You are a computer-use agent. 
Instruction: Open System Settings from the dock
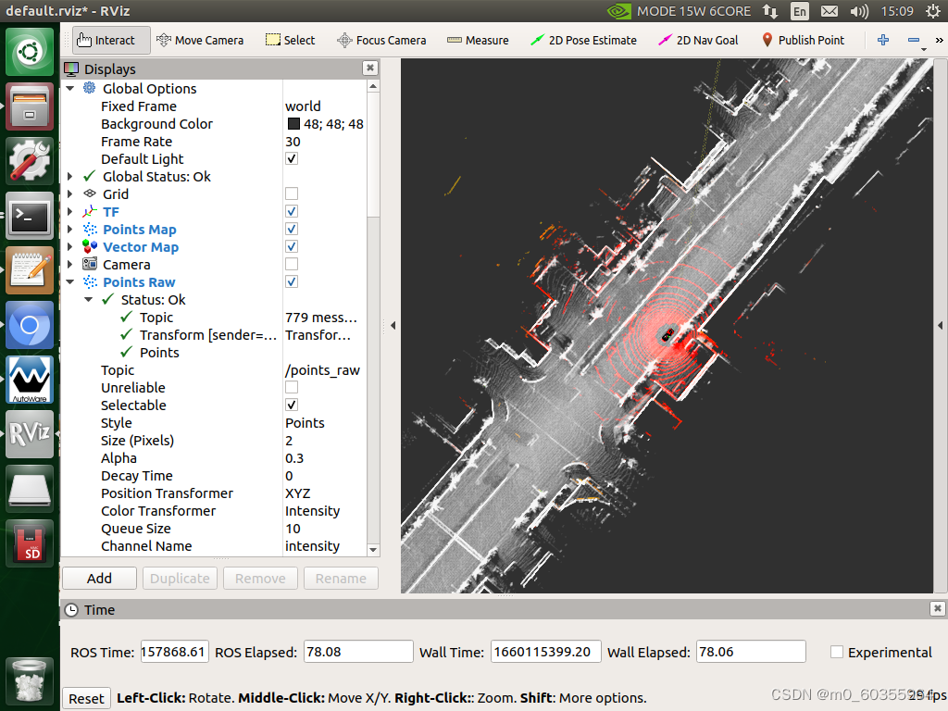click(30, 161)
